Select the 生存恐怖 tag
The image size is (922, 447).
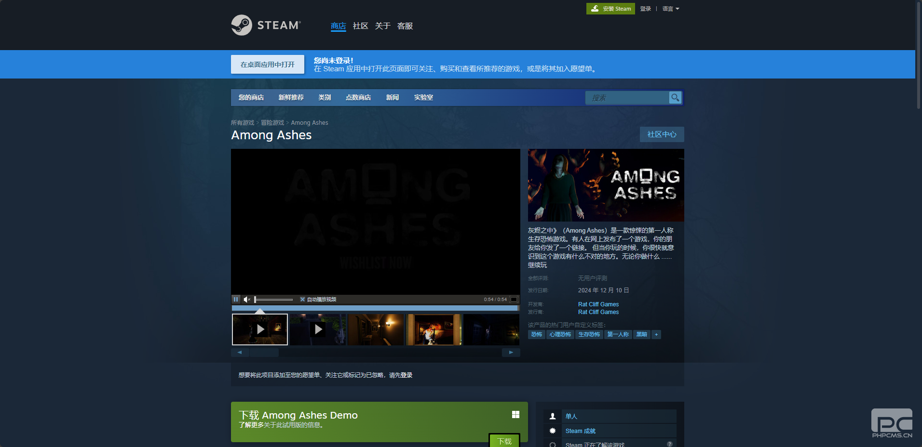tap(589, 334)
